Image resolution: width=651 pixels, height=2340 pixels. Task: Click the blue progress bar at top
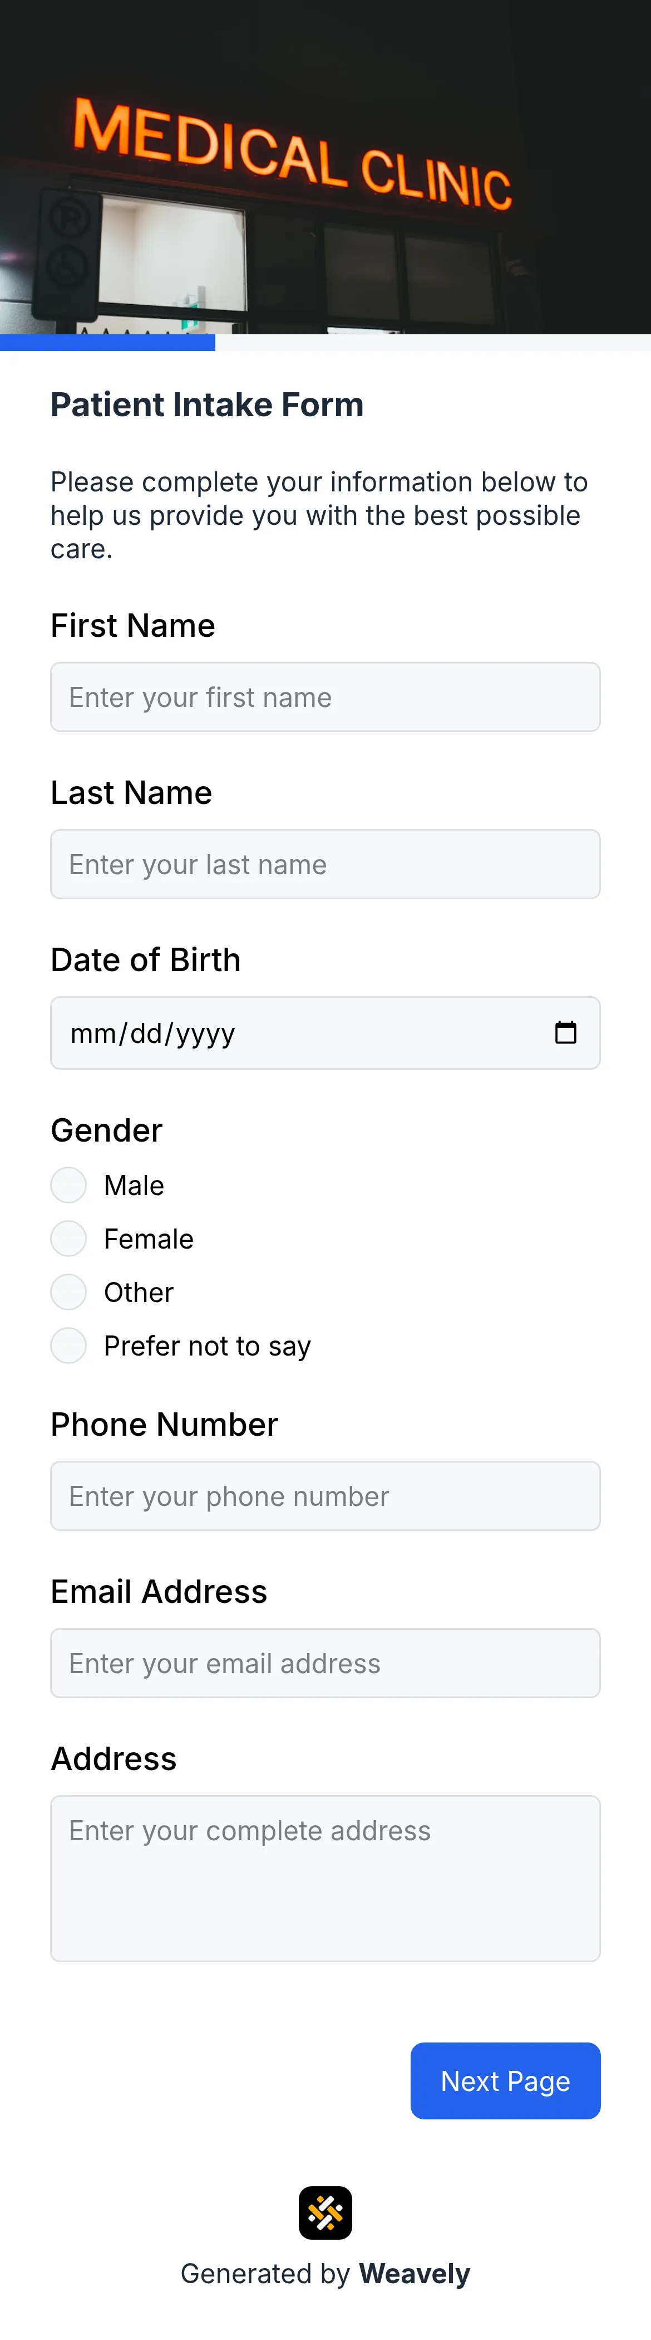[x=107, y=343]
